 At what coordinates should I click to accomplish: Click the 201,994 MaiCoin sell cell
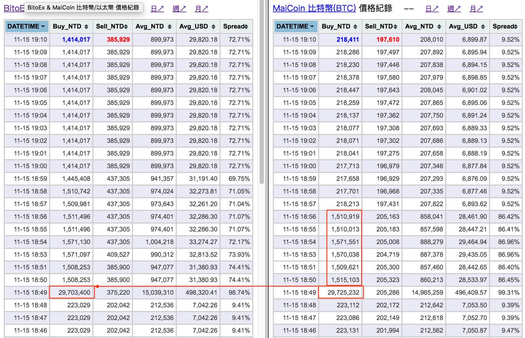pyautogui.click(x=381, y=331)
